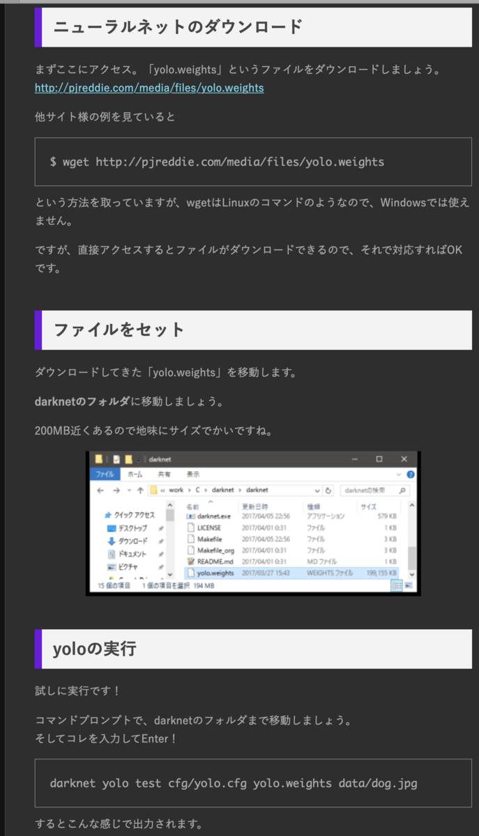Click the up-one-level arrow in Explorer
The height and width of the screenshot is (836, 479).
point(140,490)
